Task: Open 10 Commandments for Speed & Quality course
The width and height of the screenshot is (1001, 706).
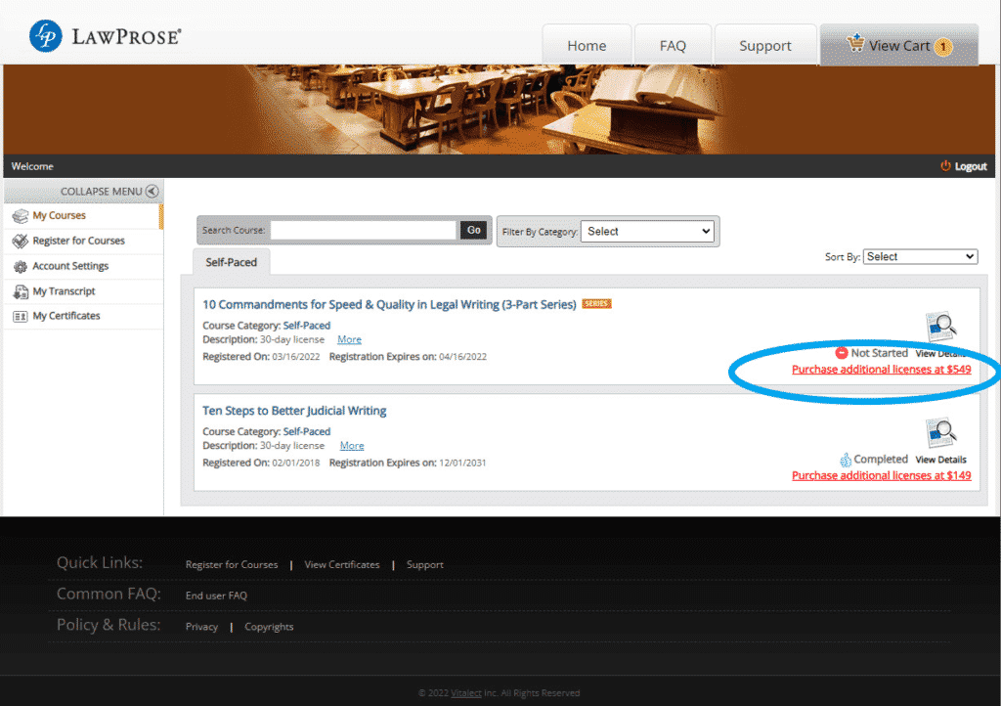Action: pyautogui.click(x=389, y=304)
